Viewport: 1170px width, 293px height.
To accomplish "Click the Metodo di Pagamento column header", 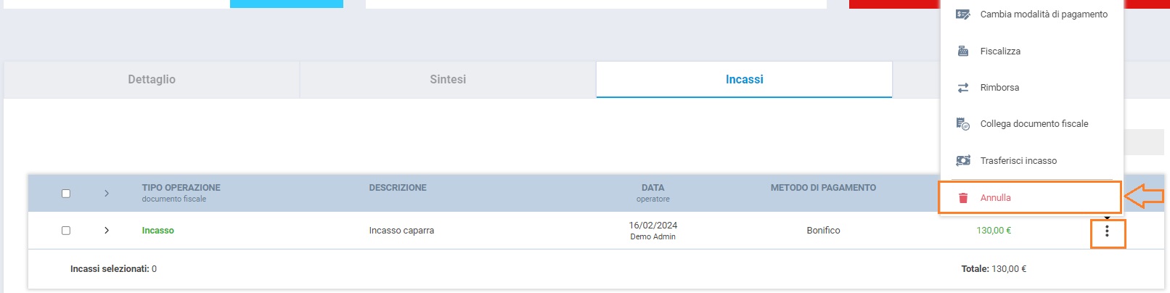I will coord(823,188).
